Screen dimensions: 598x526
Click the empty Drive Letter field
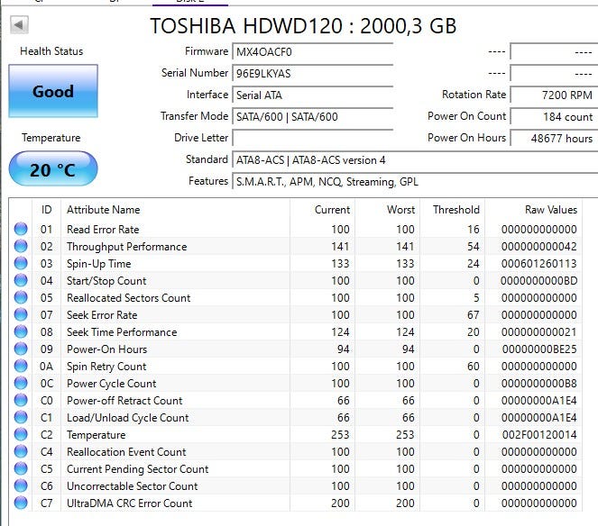312,138
